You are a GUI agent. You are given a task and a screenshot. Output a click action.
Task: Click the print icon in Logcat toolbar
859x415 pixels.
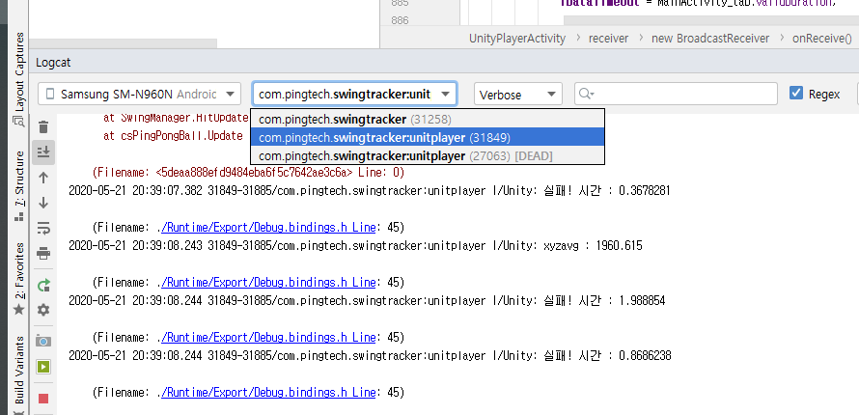43,253
